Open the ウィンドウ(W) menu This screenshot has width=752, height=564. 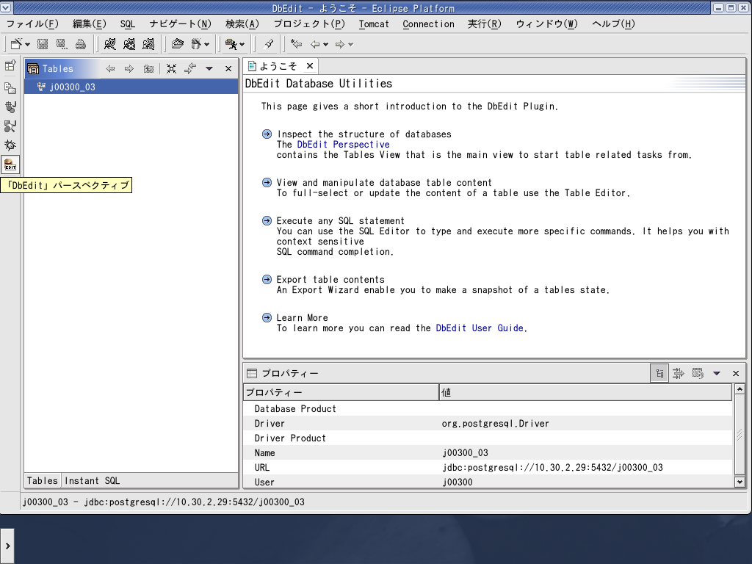(x=546, y=24)
